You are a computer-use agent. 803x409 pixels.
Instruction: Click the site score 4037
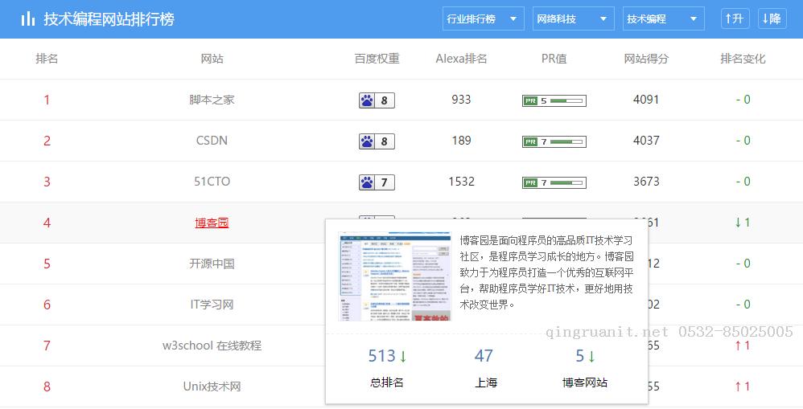(x=646, y=141)
